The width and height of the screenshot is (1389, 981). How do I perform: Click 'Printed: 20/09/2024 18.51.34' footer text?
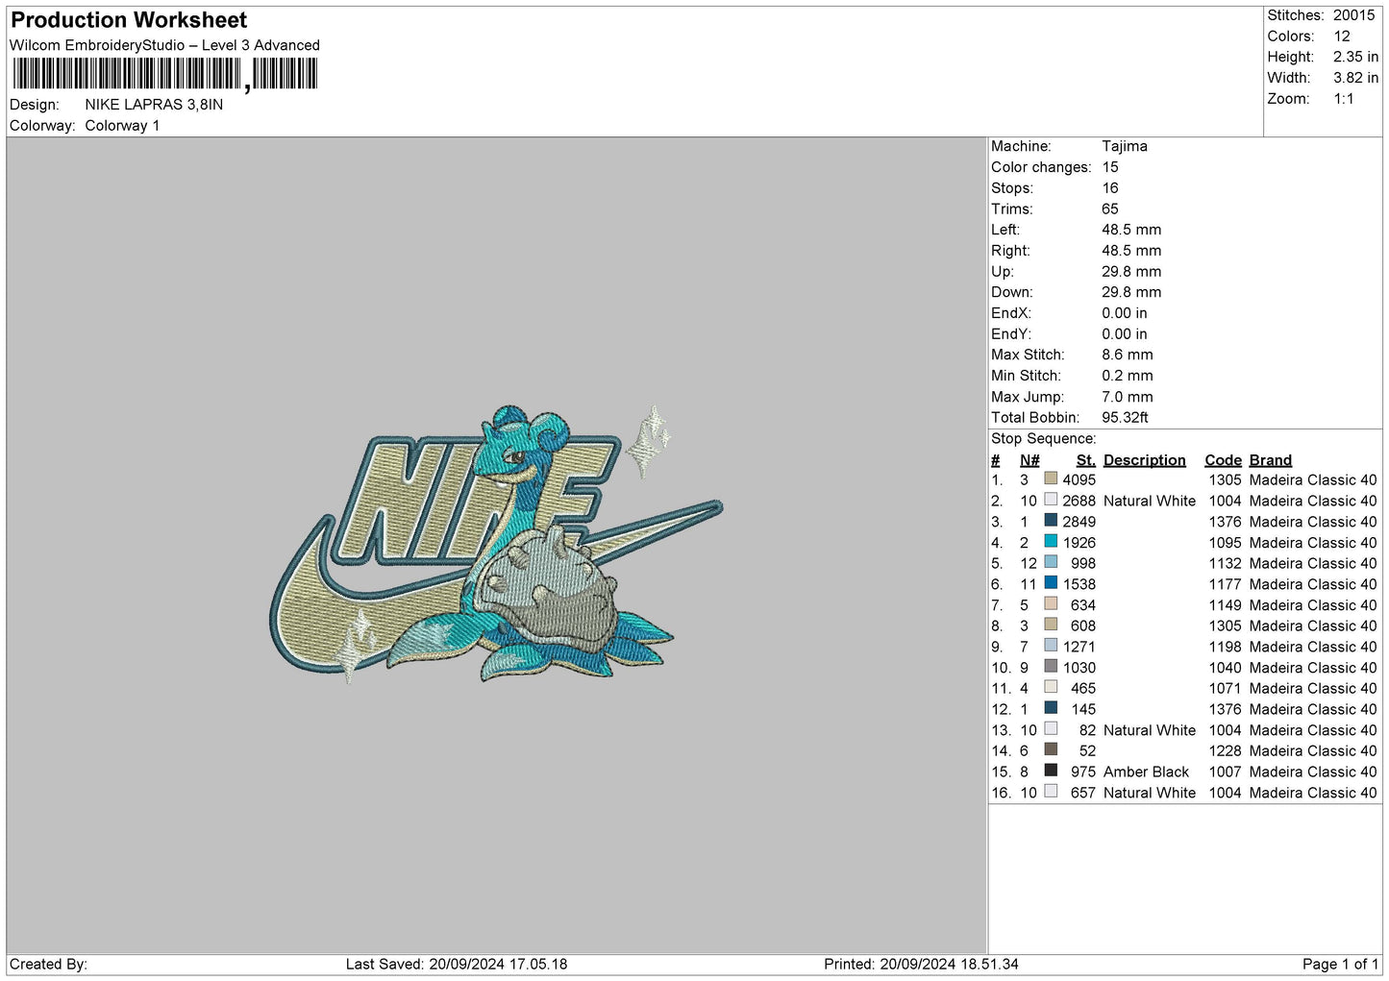(921, 964)
